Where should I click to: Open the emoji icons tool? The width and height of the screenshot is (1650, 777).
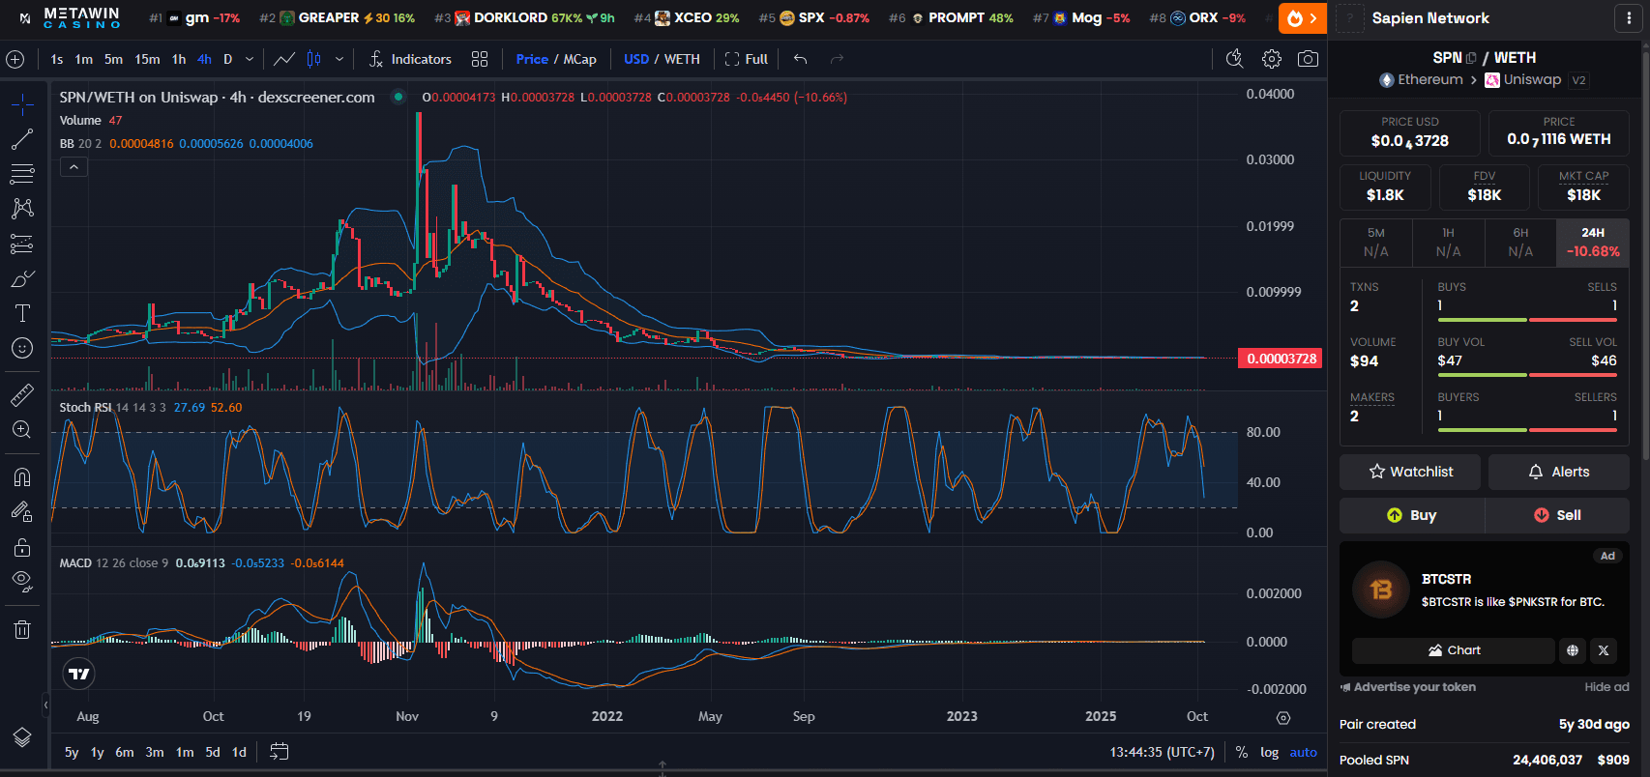coord(22,348)
